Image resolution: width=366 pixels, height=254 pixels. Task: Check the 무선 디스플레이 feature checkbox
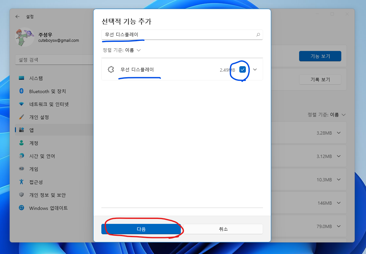[243, 69]
